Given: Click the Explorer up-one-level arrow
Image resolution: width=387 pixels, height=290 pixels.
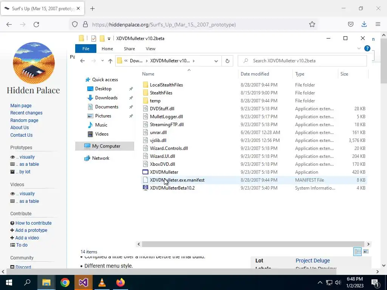Looking at the screenshot, I should click(x=110, y=61).
